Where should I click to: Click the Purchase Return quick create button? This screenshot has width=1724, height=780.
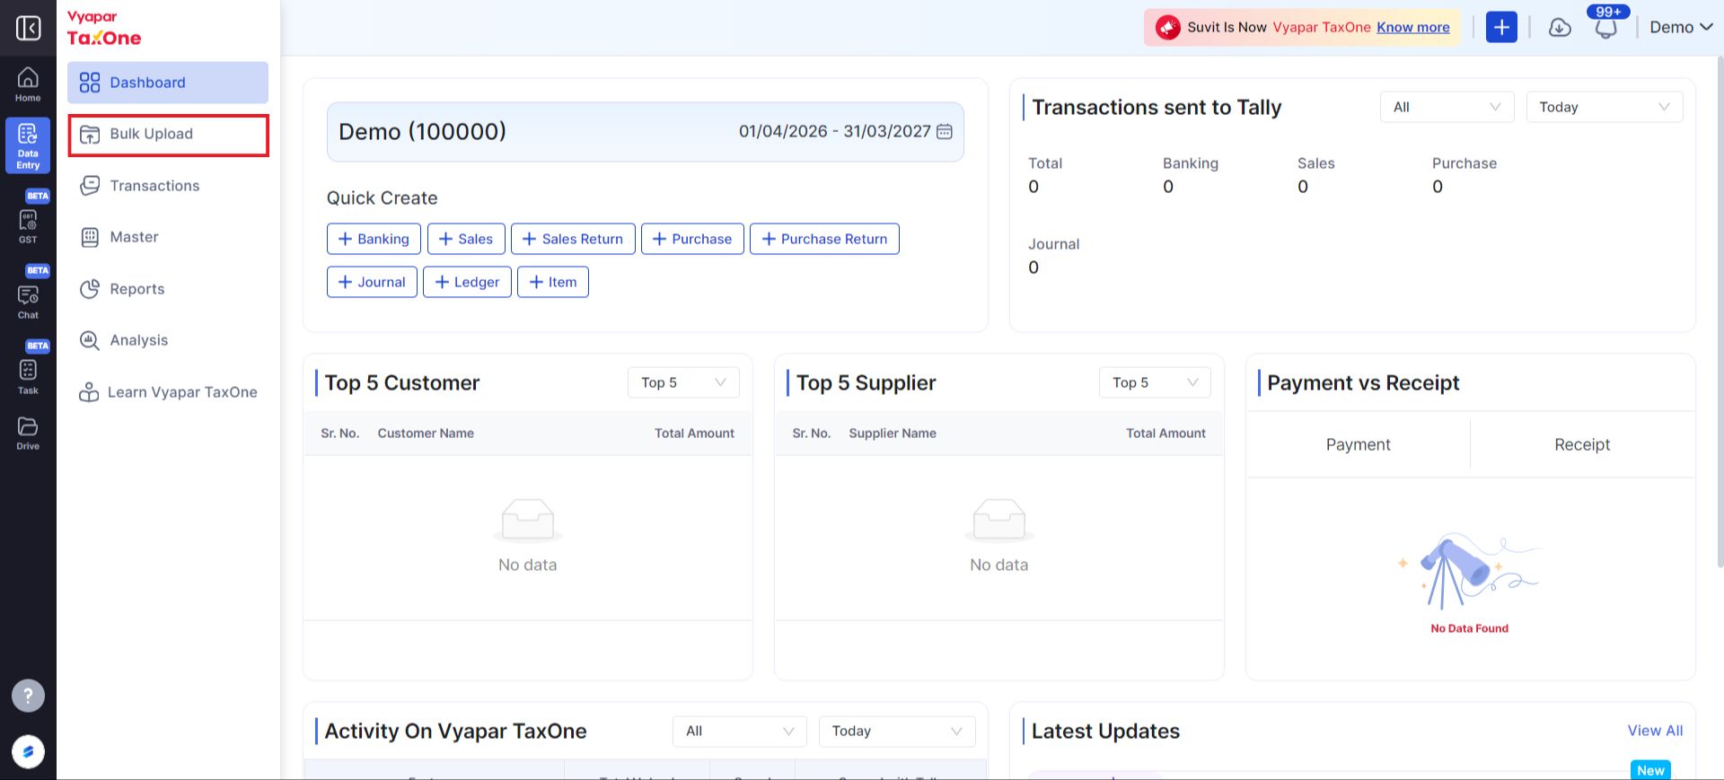point(824,239)
